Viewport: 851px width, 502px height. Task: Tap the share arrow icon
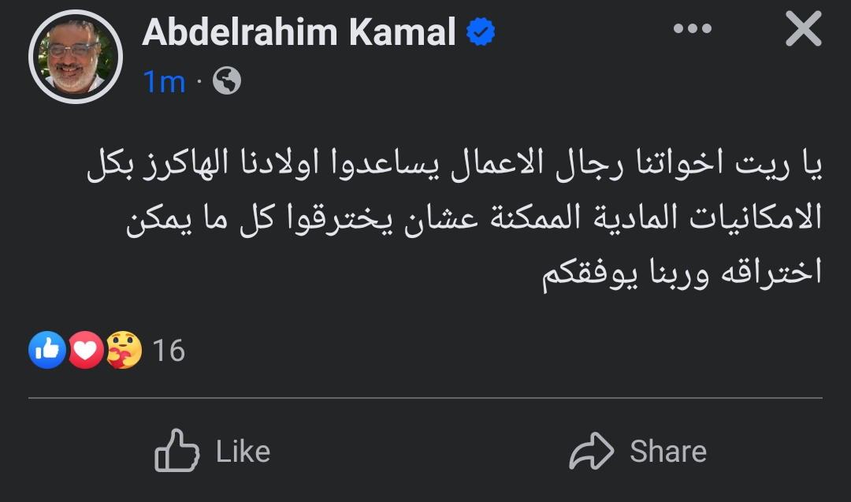point(591,452)
